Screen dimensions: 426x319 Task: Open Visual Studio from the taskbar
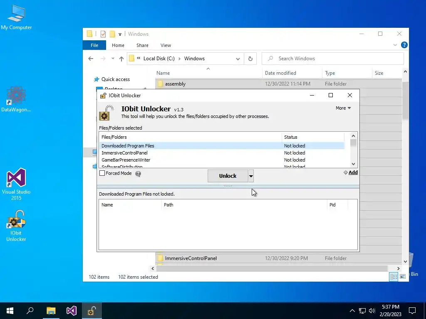coord(72,311)
